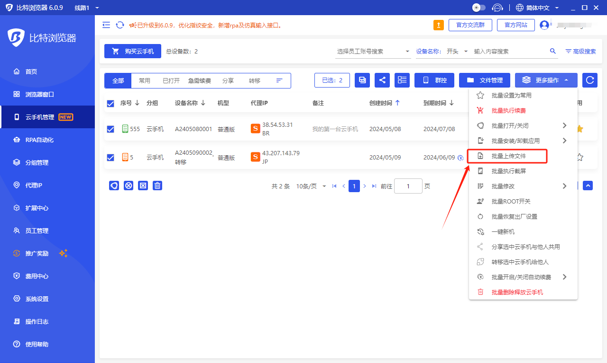This screenshot has width=607, height=363.
Task: Collapse the sidebar with the menu fold icon
Action: [x=106, y=25]
